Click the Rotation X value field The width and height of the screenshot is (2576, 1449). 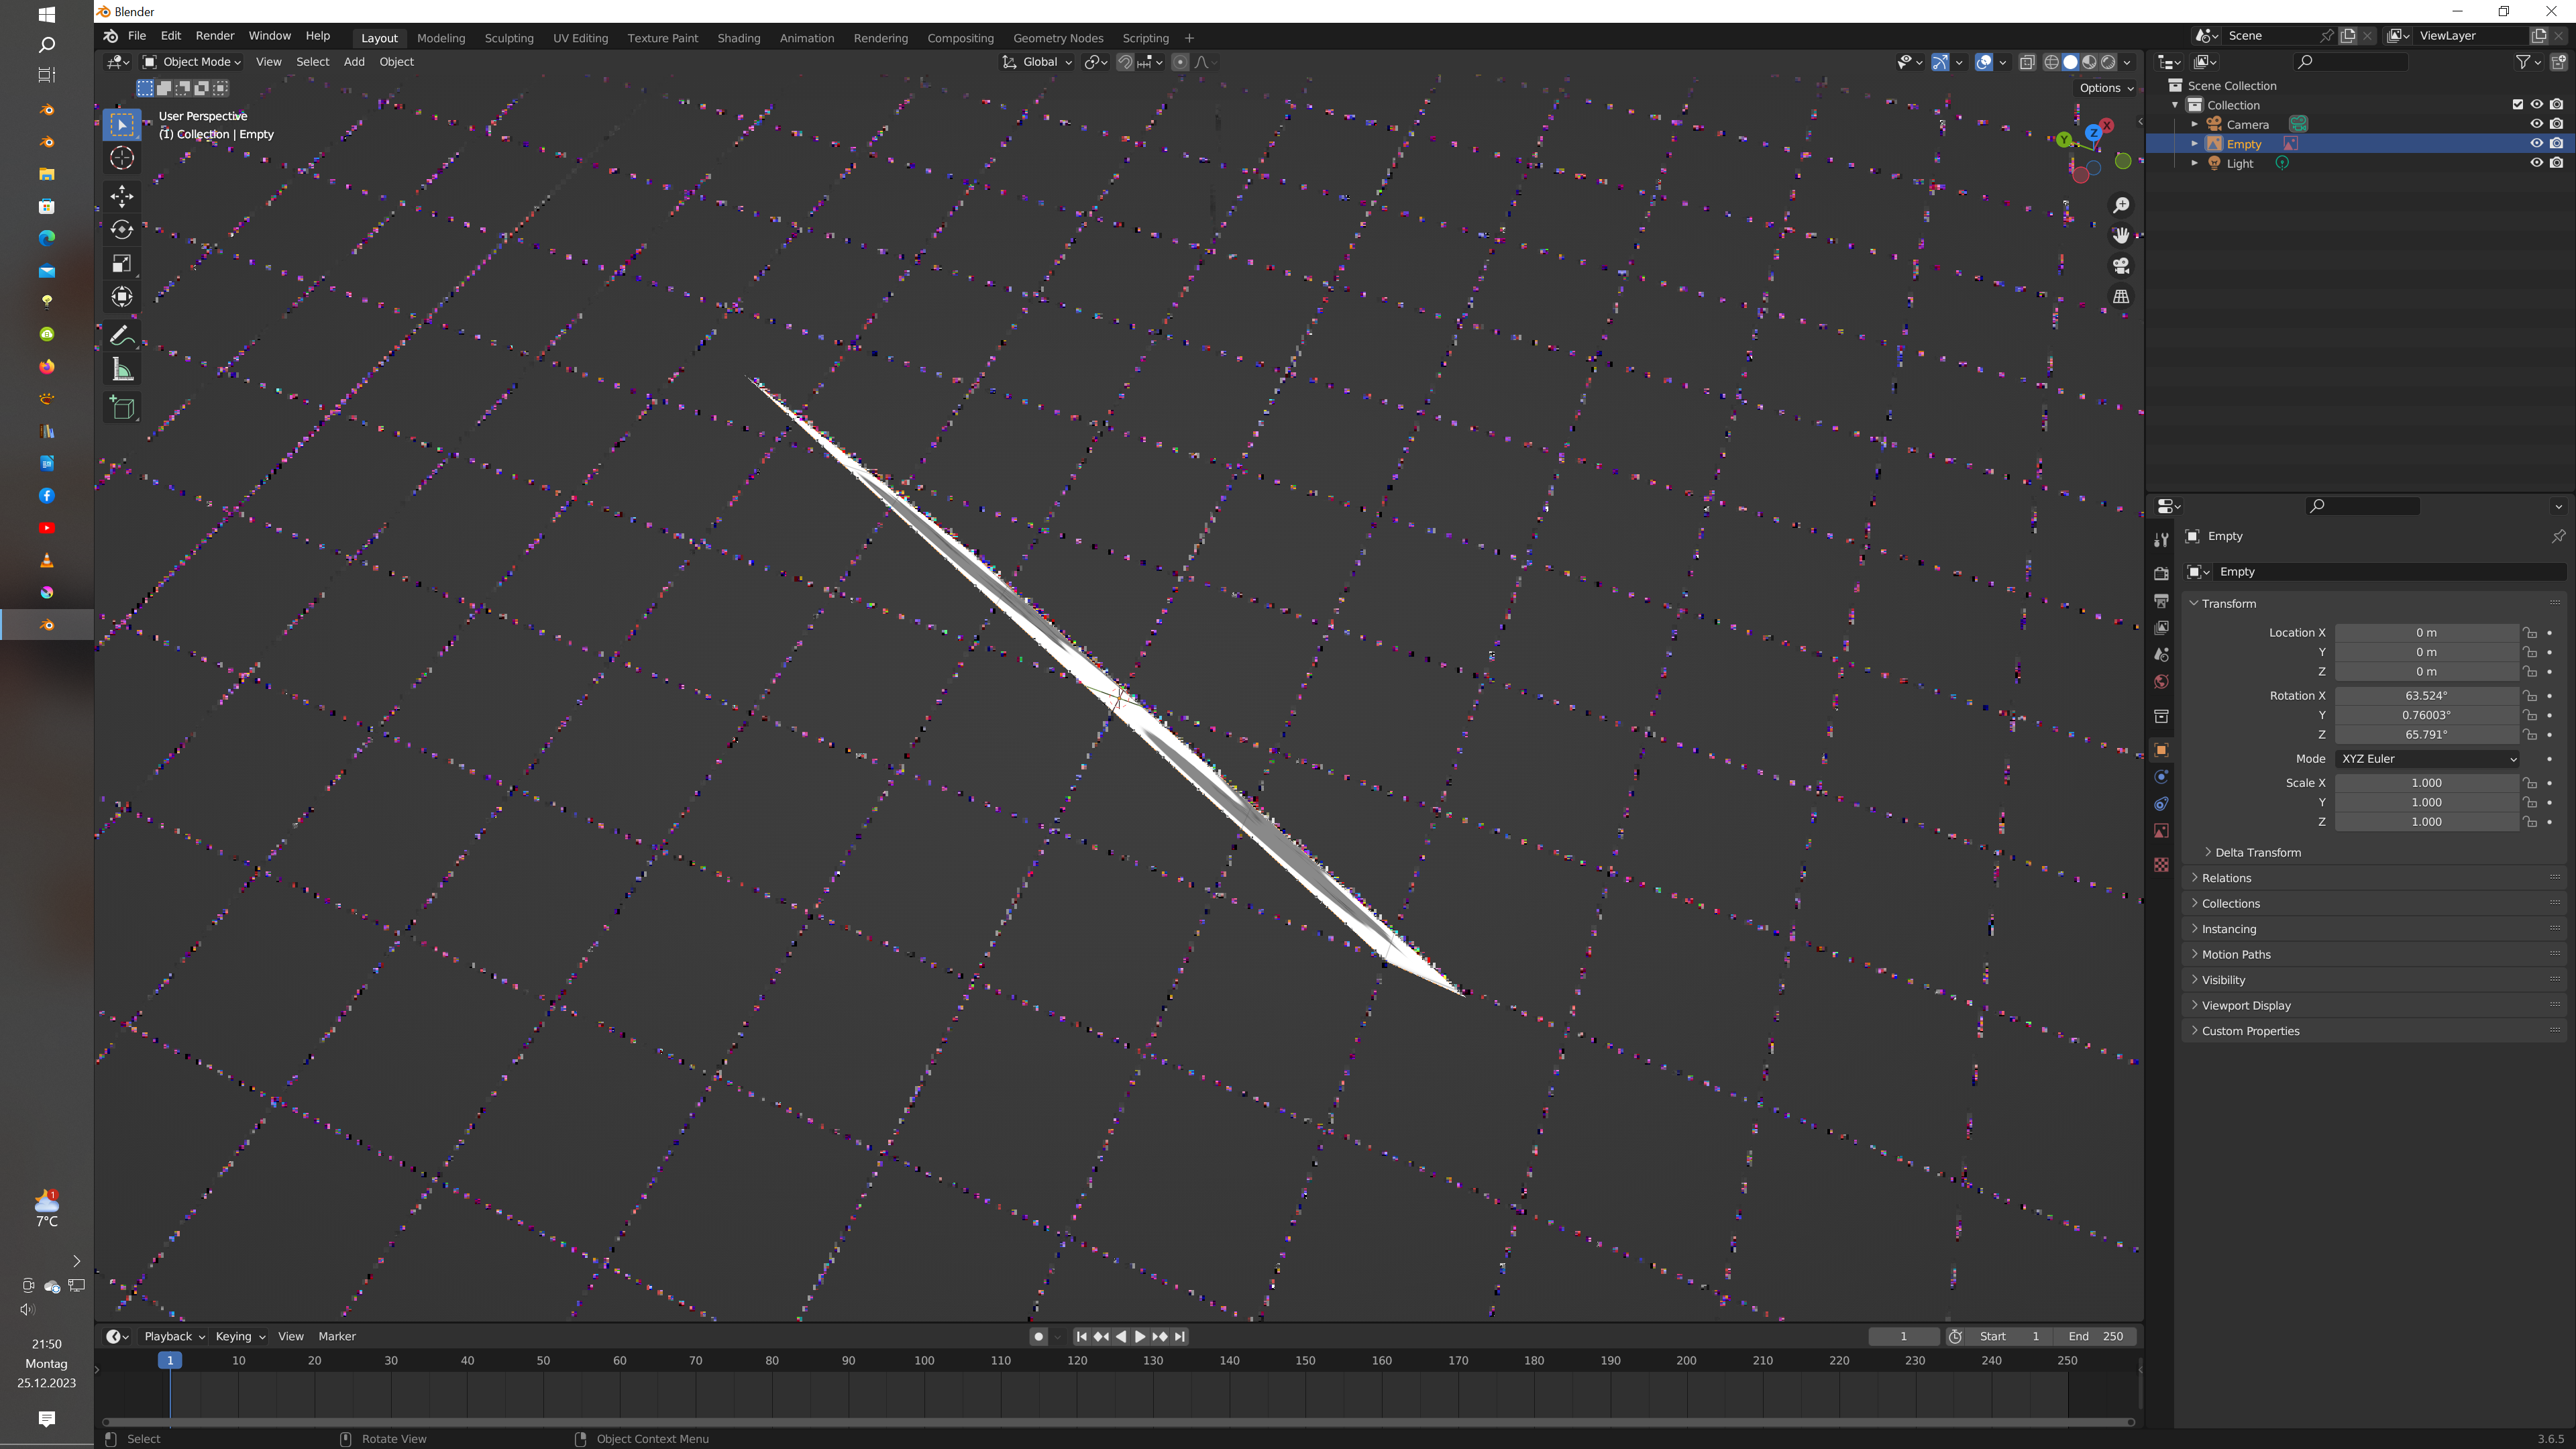point(2425,696)
